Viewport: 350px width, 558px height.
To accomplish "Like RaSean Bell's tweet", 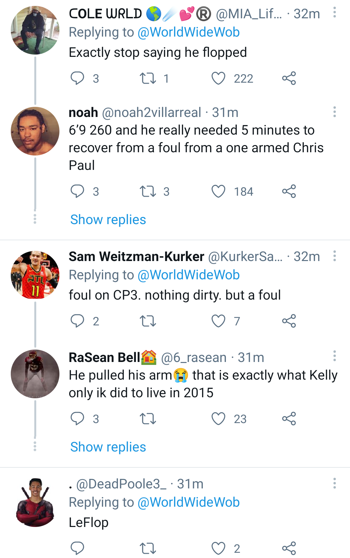I will pyautogui.click(x=218, y=419).
